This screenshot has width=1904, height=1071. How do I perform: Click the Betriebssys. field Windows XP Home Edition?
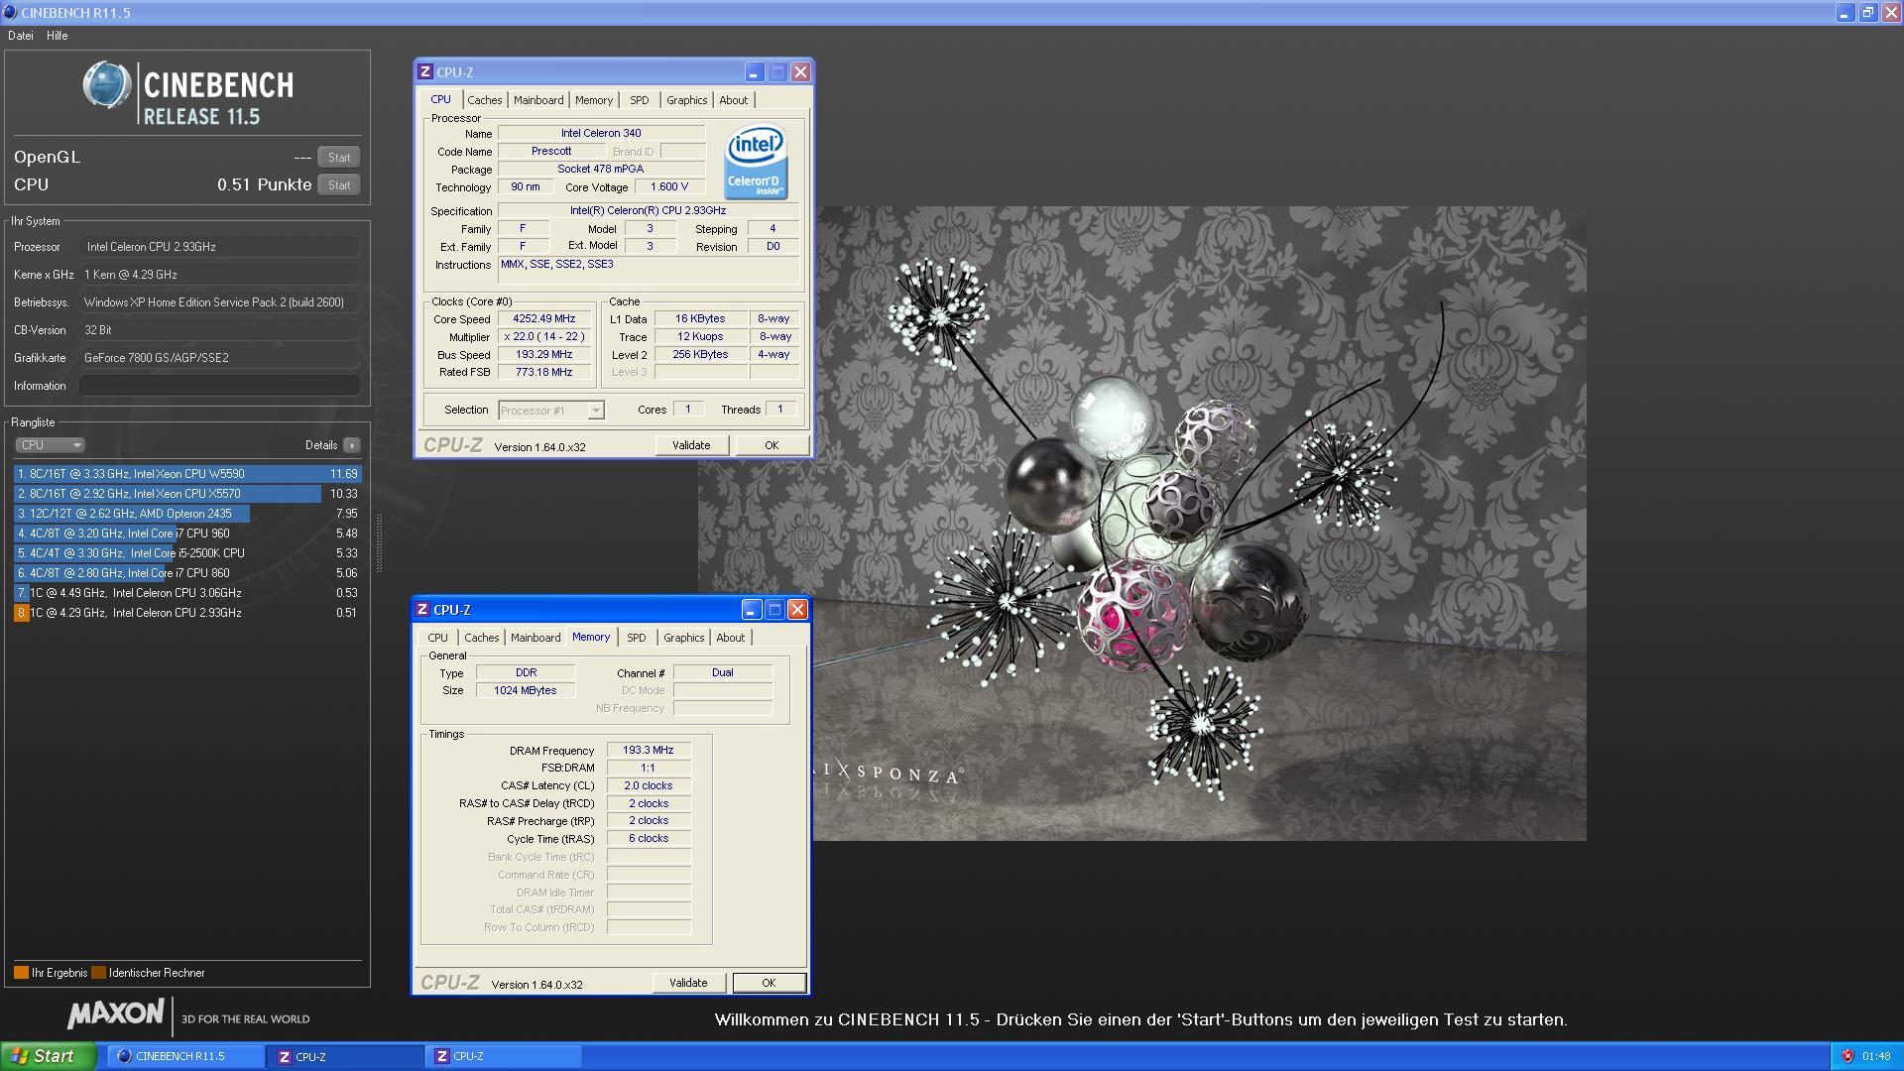219,302
